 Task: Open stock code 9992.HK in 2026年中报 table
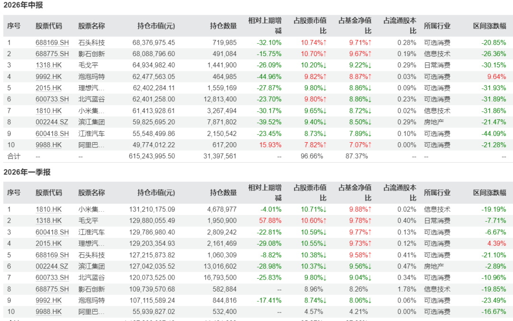click(48, 77)
